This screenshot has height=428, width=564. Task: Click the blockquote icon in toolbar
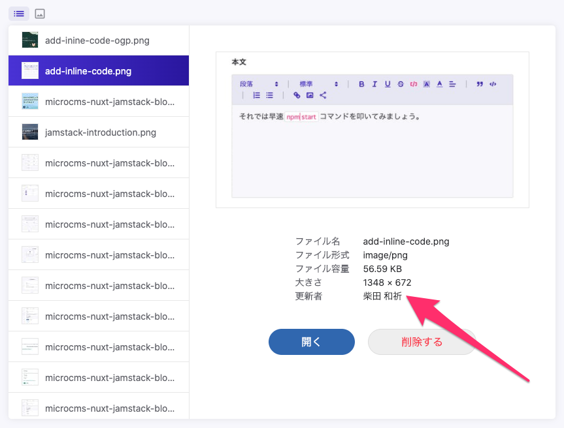(480, 84)
